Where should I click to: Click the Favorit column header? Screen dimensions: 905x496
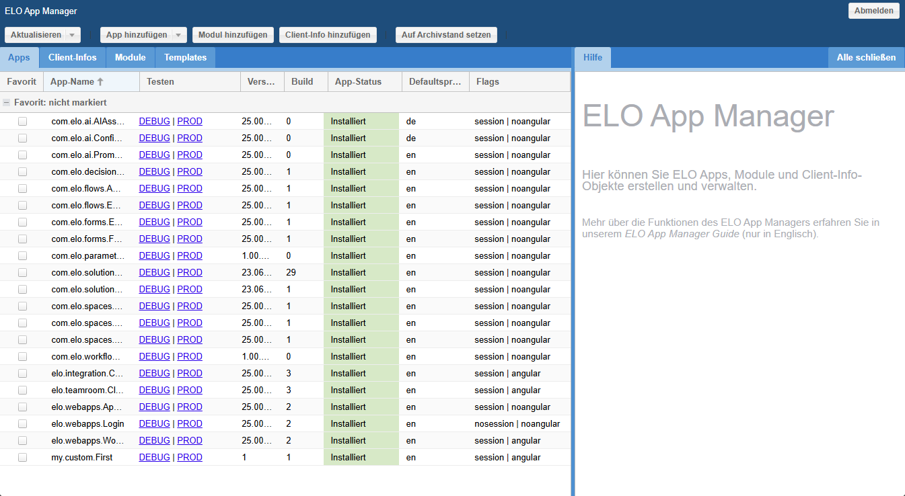coord(22,82)
